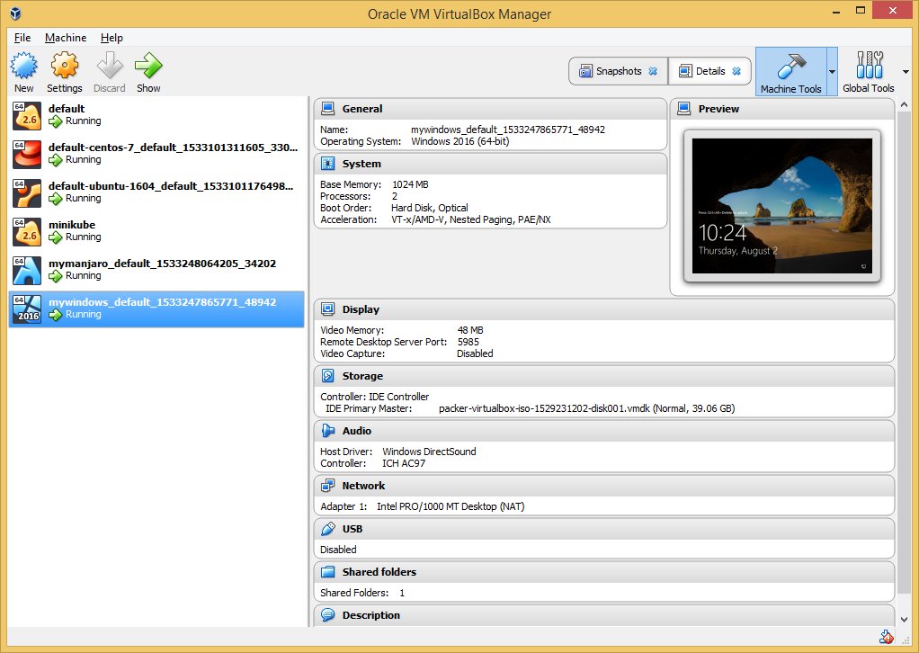The height and width of the screenshot is (653, 919).
Task: Open Settings via the gear icon
Action: click(65, 66)
